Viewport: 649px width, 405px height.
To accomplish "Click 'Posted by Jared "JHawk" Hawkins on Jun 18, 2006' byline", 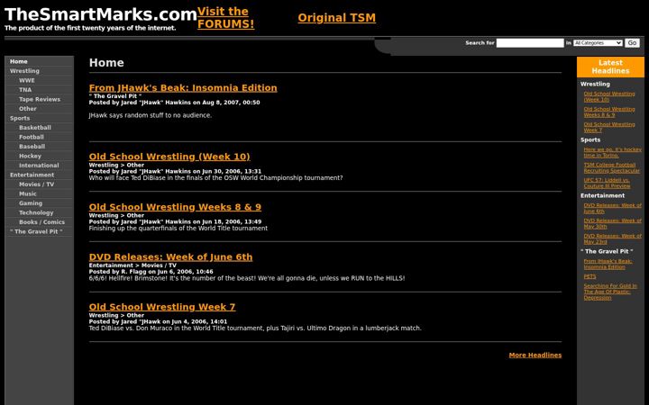I will 175,221.
